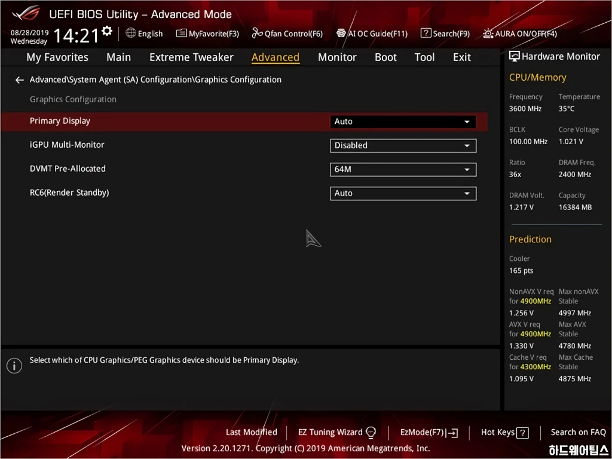Go to the Monitor tab
Image resolution: width=612 pixels, height=459 pixels.
[337, 57]
